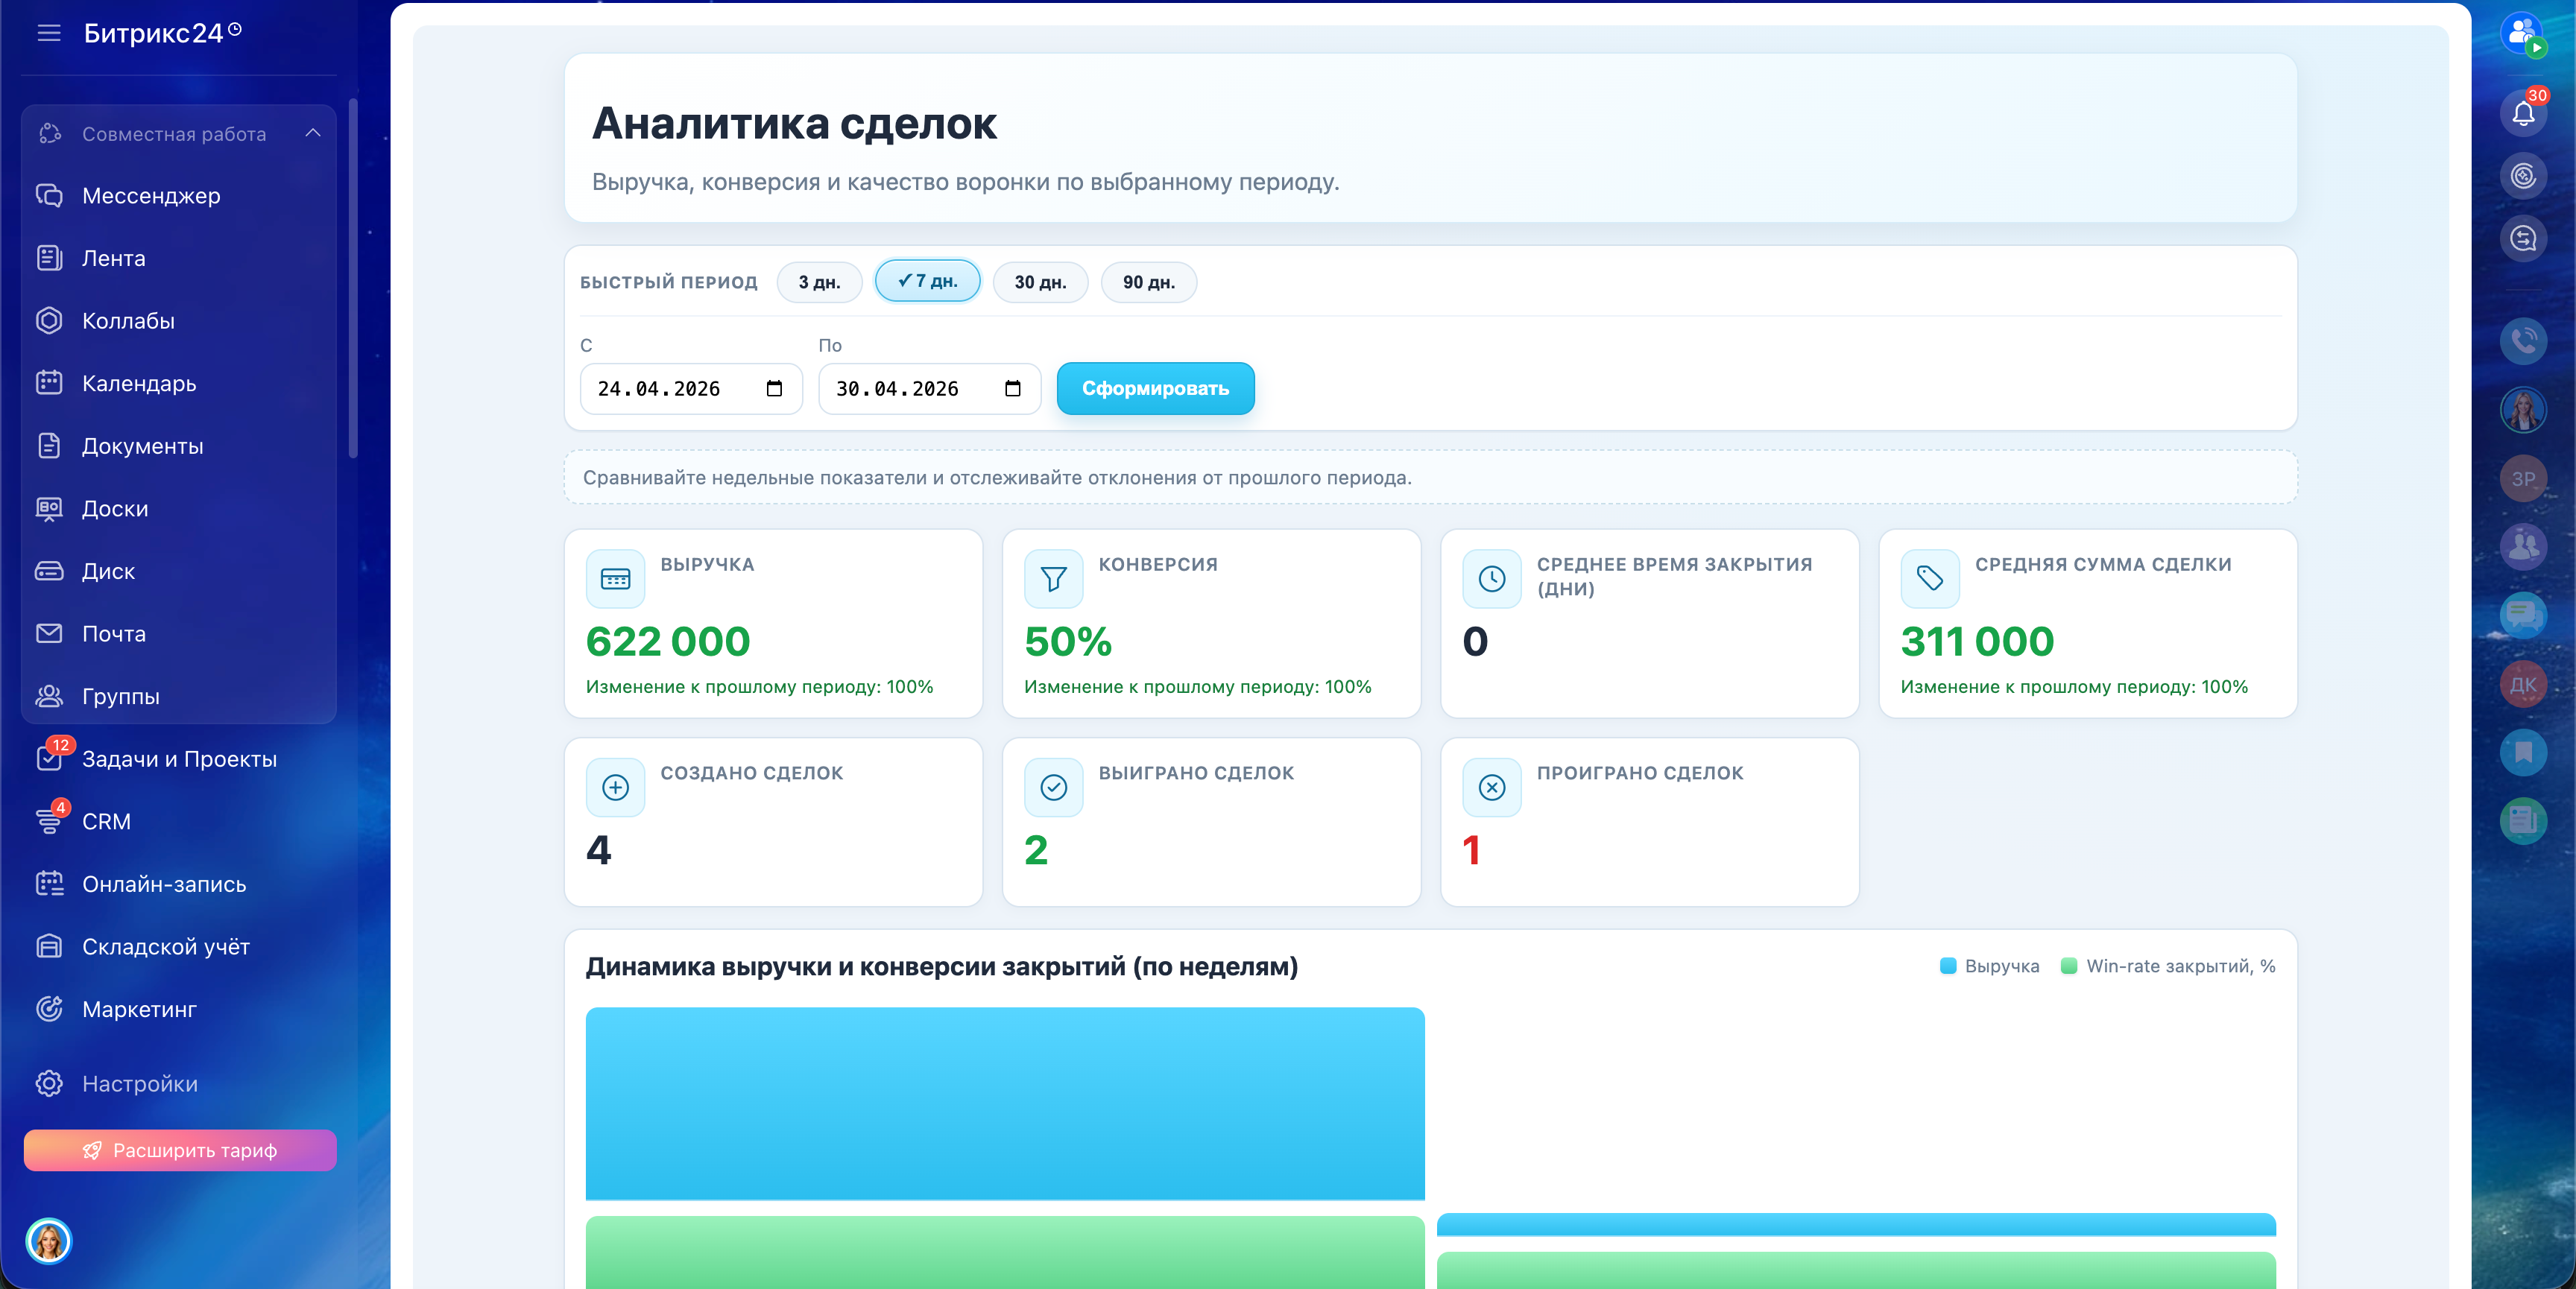Click the phone call icon in right bar
Image resolution: width=2576 pixels, height=1289 pixels.
[2523, 342]
